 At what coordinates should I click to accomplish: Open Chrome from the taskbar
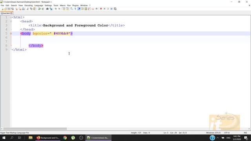click(65, 137)
